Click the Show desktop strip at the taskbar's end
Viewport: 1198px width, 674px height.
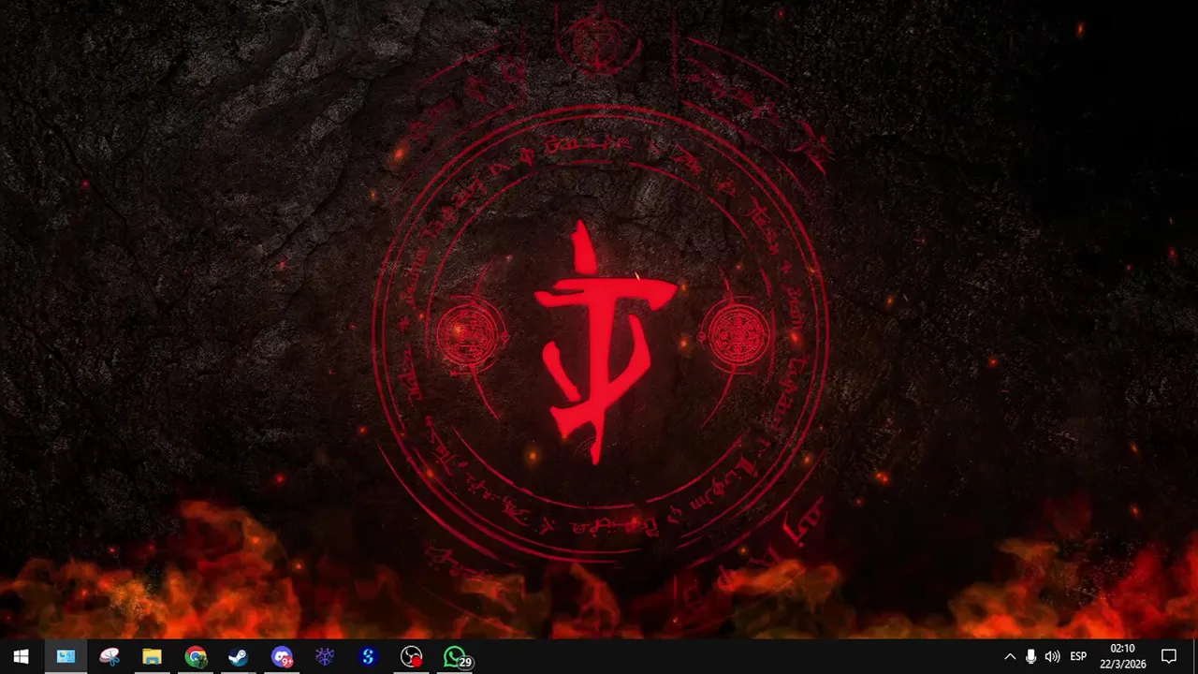point(1195,657)
